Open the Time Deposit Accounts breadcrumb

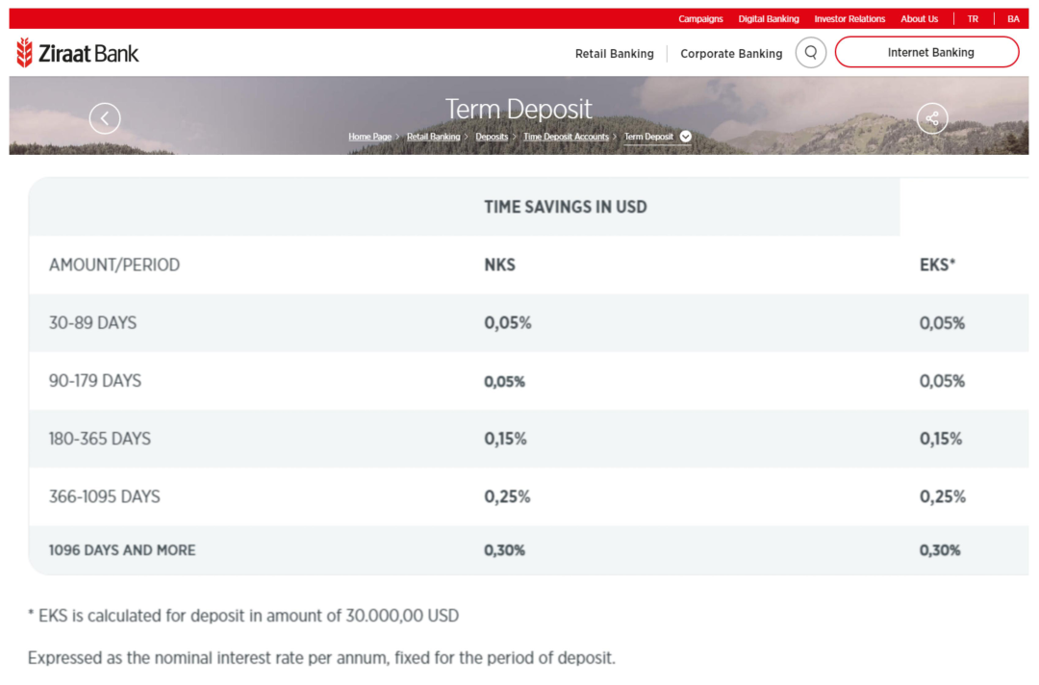(x=566, y=137)
